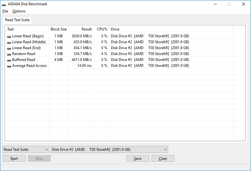This screenshot has width=251, height=171.
Task: Click the Result column header
Action: point(81,29)
